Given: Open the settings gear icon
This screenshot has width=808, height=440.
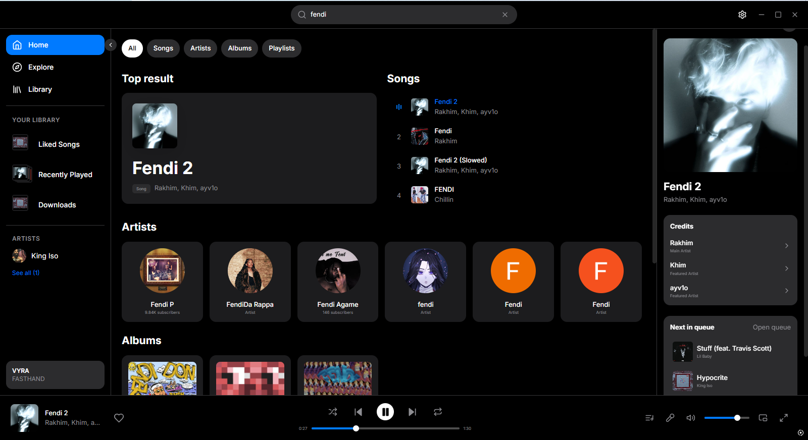Looking at the screenshot, I should pos(742,15).
